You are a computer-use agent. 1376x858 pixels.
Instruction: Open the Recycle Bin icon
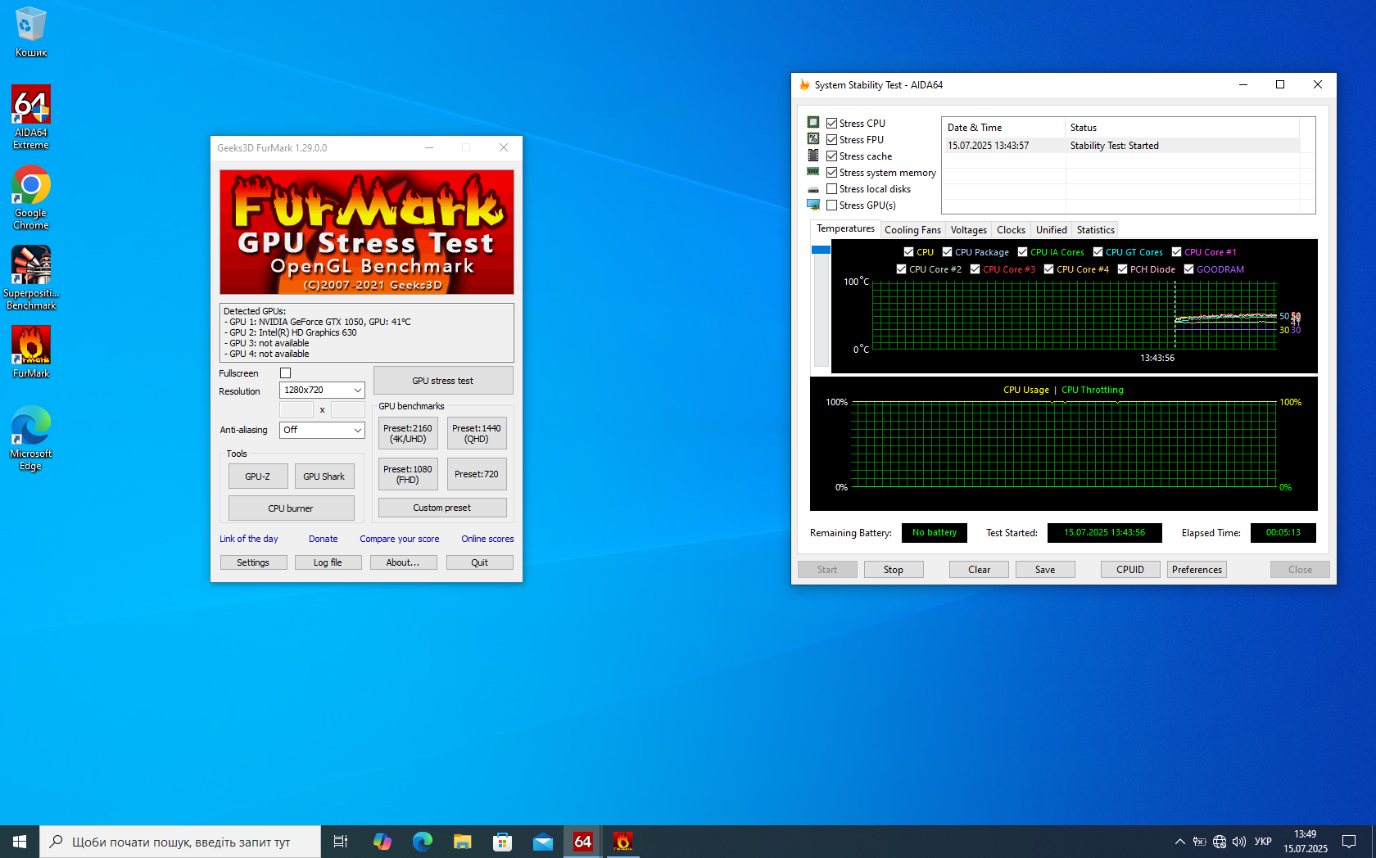pyautogui.click(x=31, y=33)
